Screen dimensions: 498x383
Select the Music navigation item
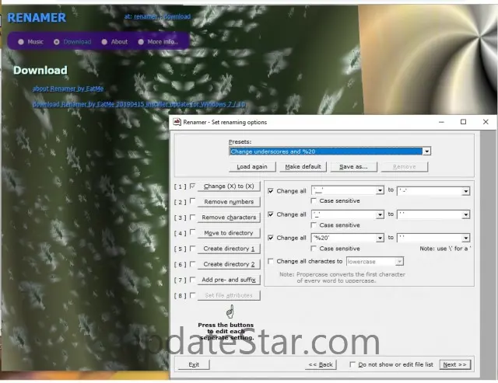[x=31, y=41]
